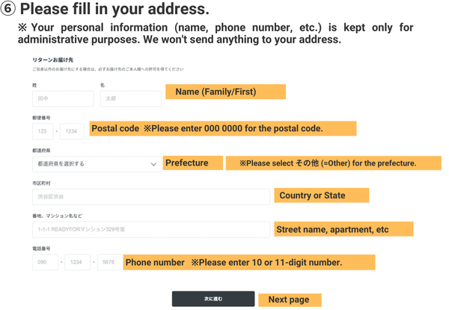Focus the four-digit postal code second field
Viewport: 449px width, 310px height.
coord(72,132)
